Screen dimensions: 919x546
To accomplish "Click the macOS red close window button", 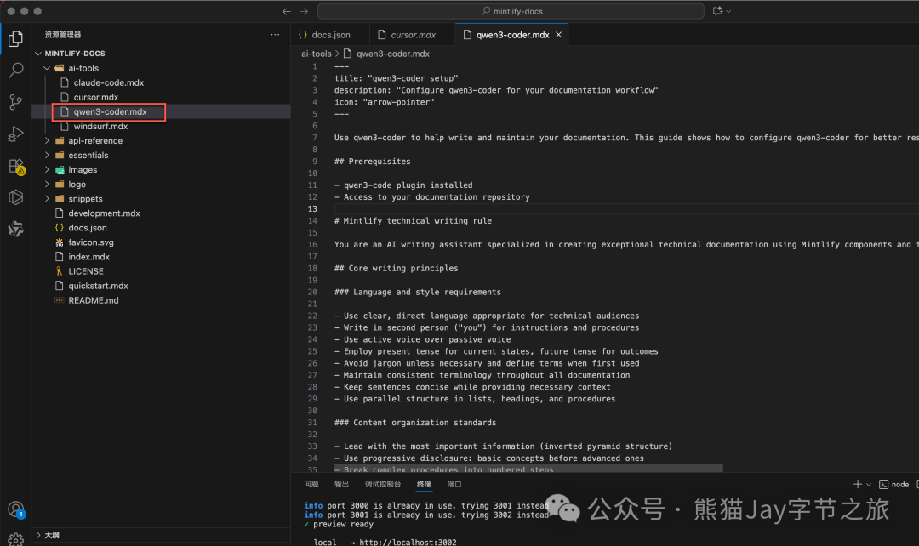I will 10,11.
